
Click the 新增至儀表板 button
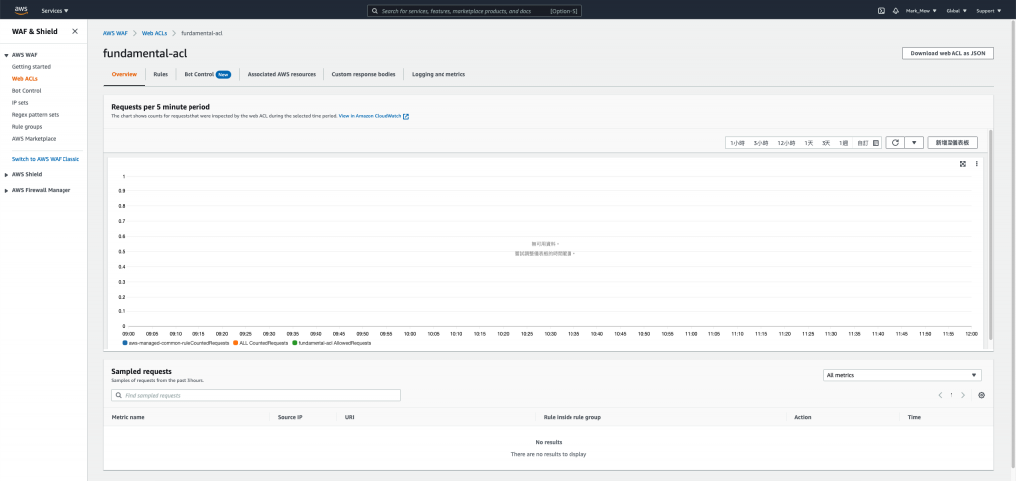pos(952,143)
